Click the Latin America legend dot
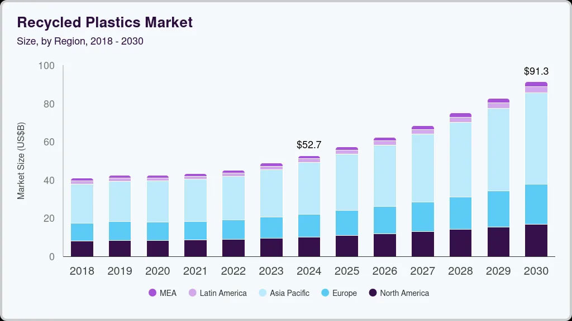 193,293
